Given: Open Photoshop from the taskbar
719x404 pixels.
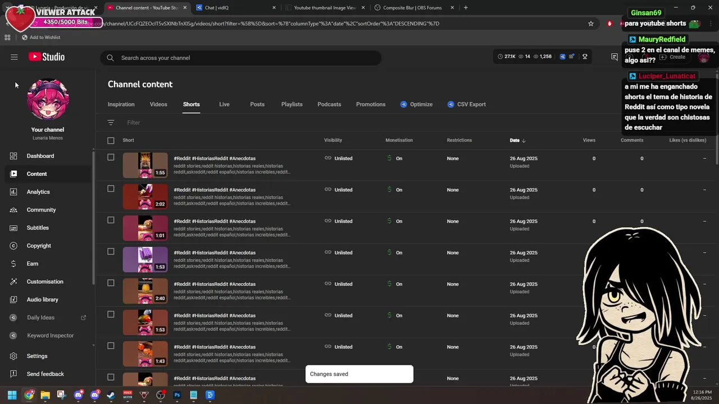Looking at the screenshot, I should 177,395.
